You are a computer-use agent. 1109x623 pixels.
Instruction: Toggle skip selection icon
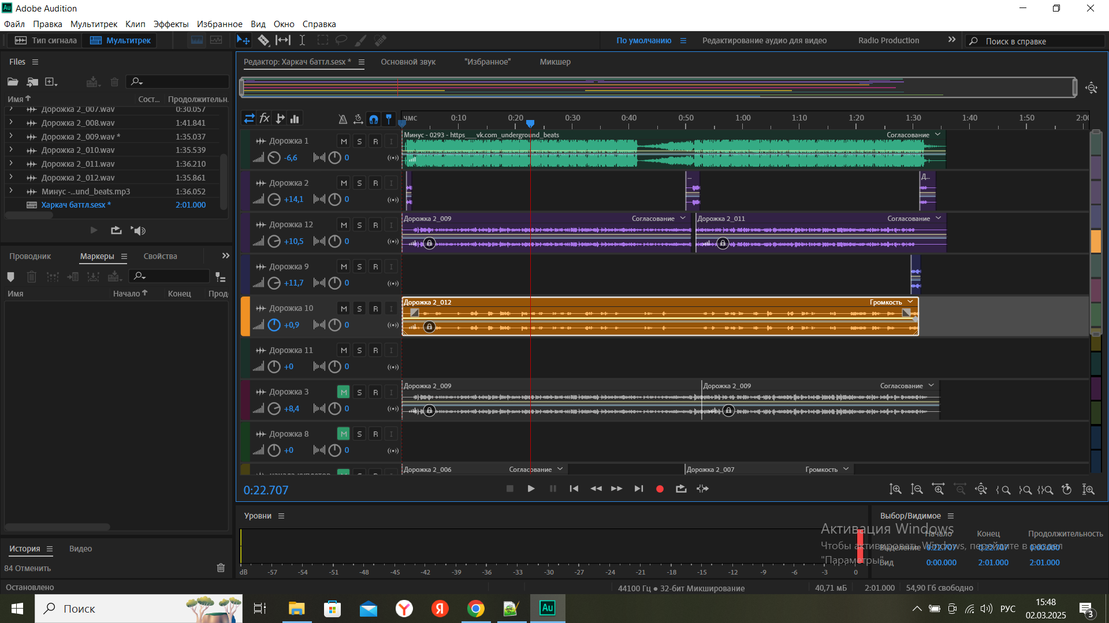point(702,489)
